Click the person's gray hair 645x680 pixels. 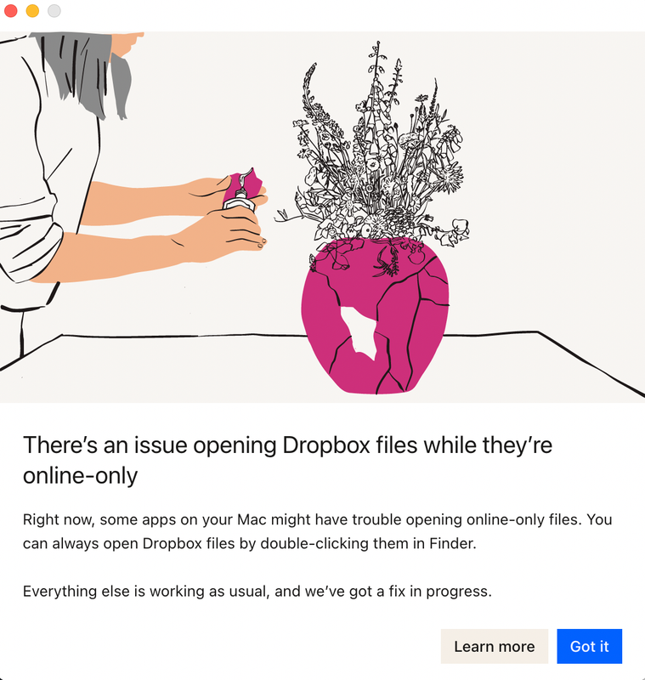[82, 70]
